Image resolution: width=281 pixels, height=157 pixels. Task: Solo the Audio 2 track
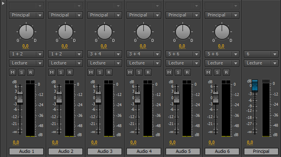pyautogui.click(x=61, y=73)
